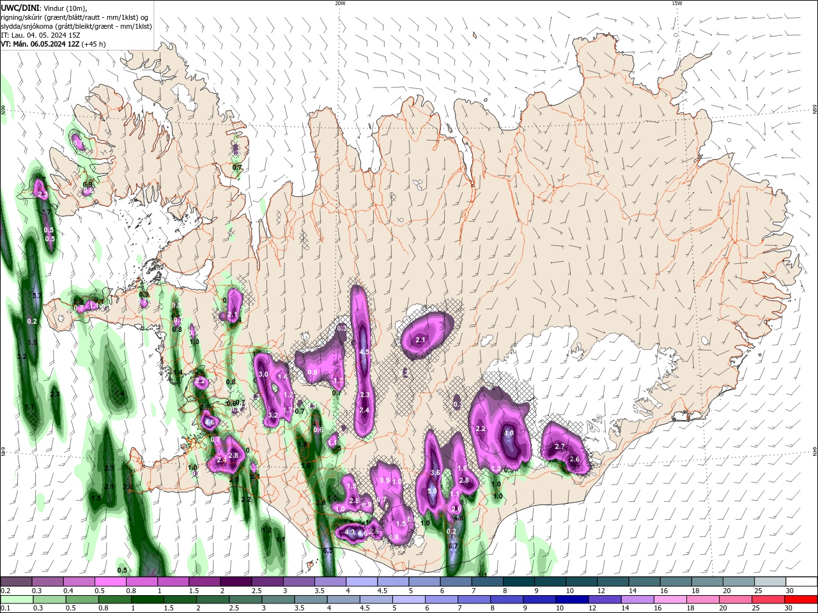Click the 'VT: Mán. 06.05.2024 12Z' valid time

(40, 44)
